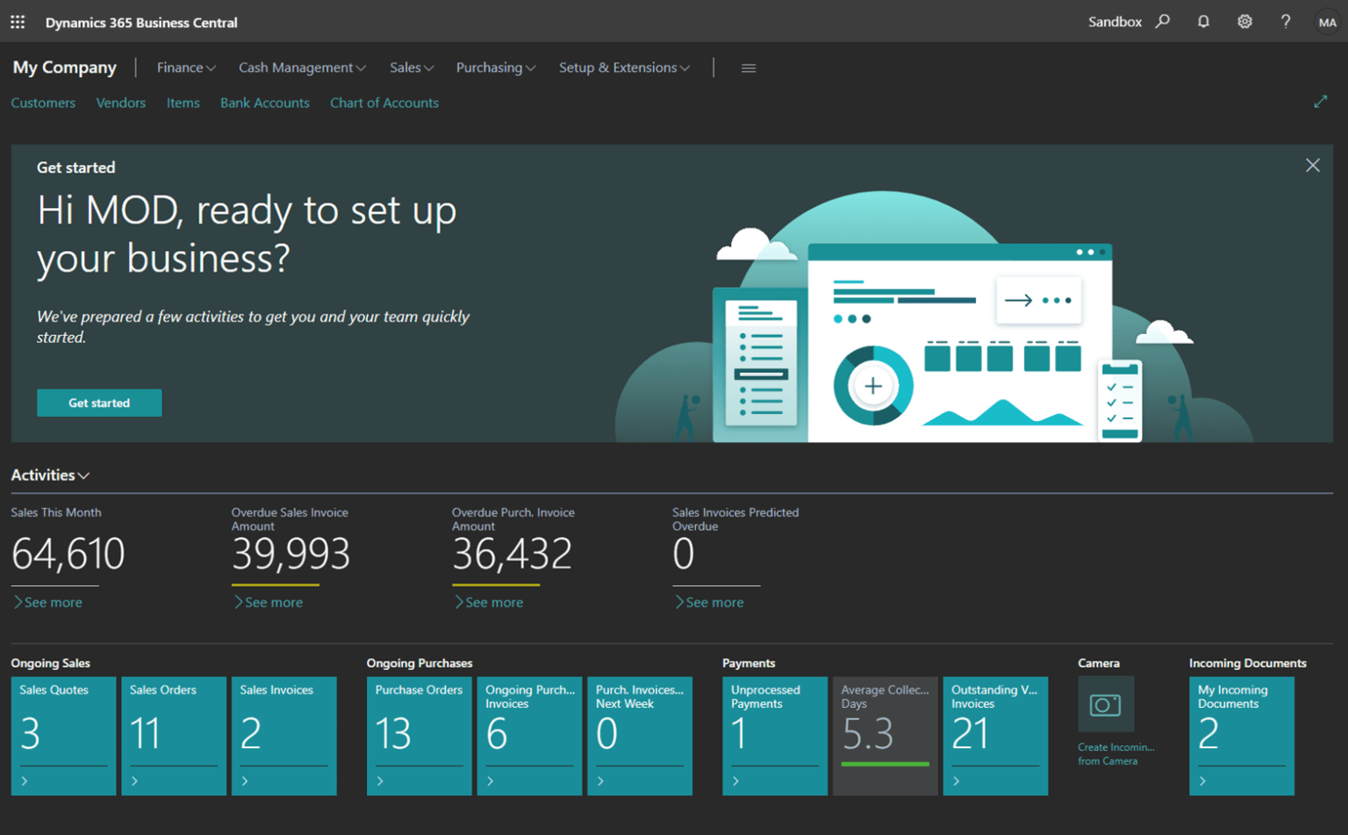This screenshot has height=835, width=1348.
Task: Open the Sales Quotes tile
Action: pyautogui.click(x=63, y=736)
